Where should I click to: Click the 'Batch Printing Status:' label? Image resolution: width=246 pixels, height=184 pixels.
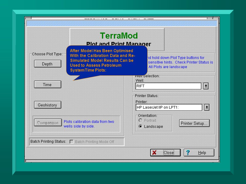(48, 141)
